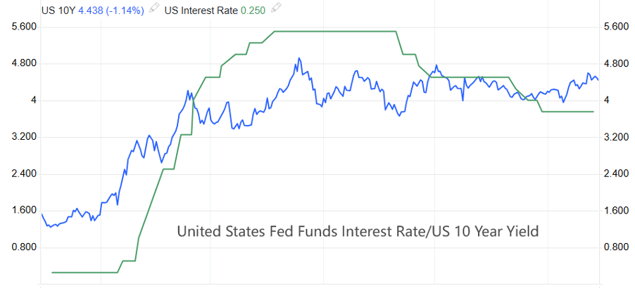Select the US Interest Rate legend label
The width and height of the screenshot is (635, 288).
(201, 11)
